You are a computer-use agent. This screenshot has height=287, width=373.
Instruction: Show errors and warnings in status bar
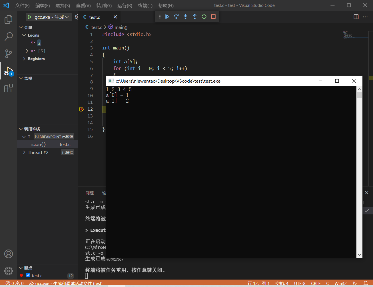coord(15,284)
